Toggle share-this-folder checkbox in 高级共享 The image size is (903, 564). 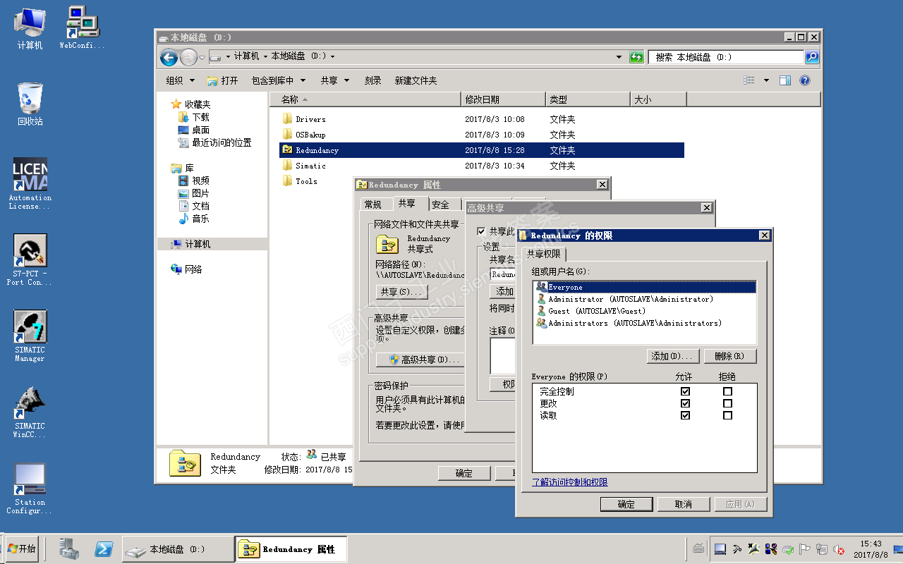[481, 231]
